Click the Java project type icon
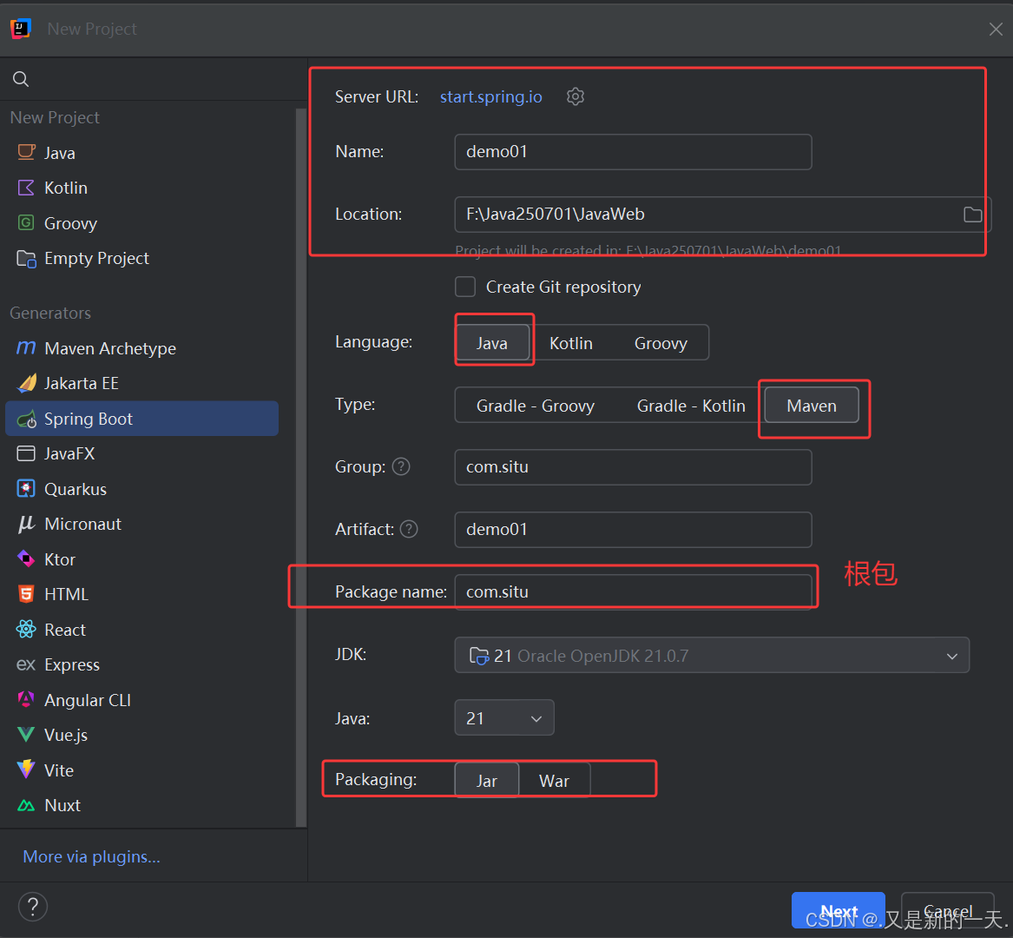 click(27, 153)
